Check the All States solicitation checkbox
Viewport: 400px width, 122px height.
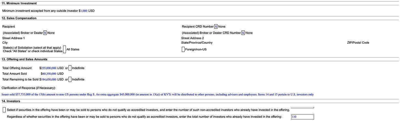click(x=65, y=49)
